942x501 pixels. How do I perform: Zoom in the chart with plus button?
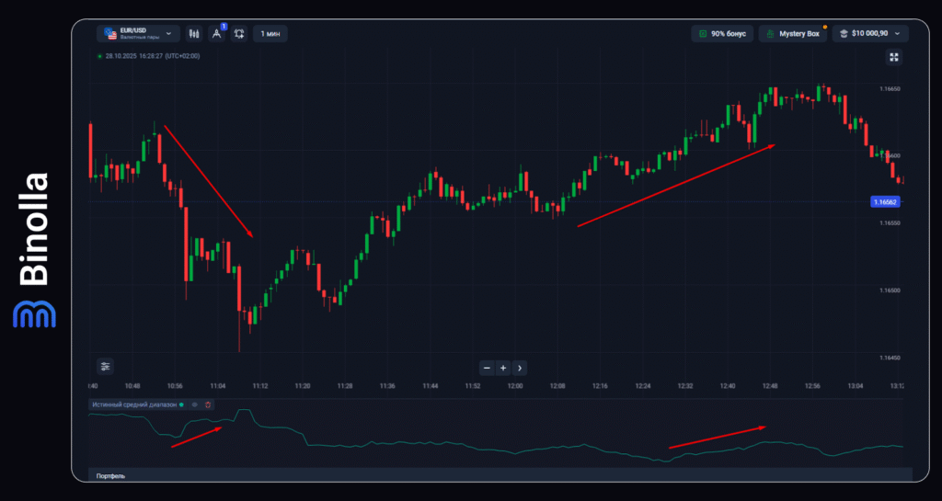pyautogui.click(x=503, y=368)
